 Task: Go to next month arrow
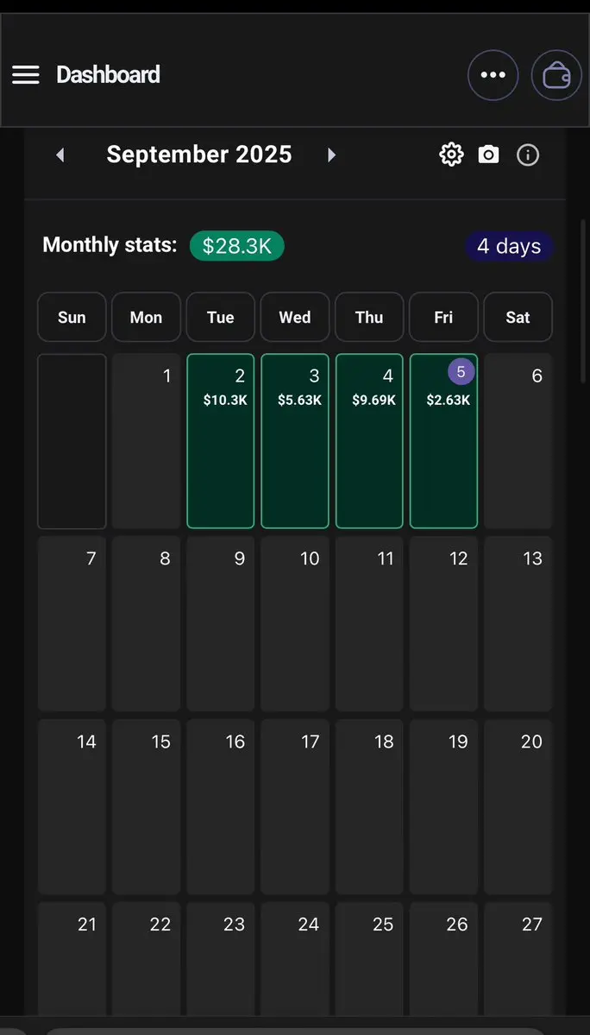[x=331, y=155]
